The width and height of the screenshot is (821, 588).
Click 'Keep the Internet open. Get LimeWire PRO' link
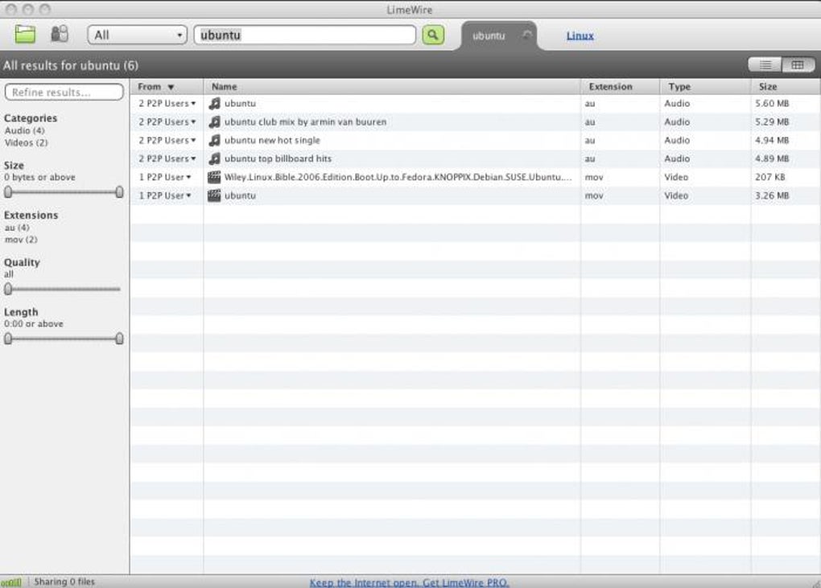pos(409,582)
